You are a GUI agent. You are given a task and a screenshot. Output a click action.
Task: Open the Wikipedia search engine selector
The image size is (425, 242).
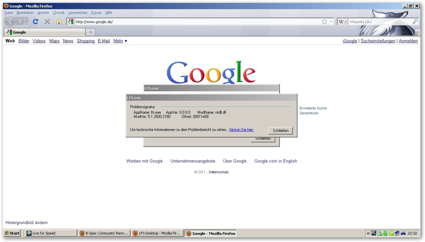(x=342, y=22)
